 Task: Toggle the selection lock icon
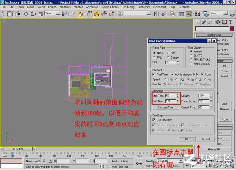click(x=44, y=161)
